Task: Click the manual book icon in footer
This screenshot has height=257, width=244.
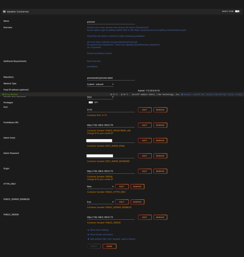Action: [182, 95]
